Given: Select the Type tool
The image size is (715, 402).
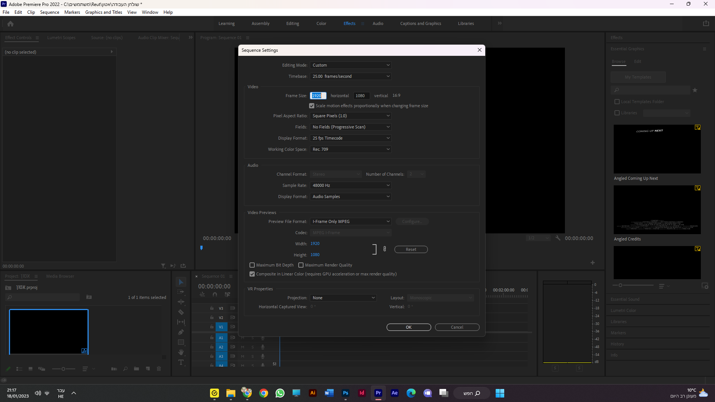Looking at the screenshot, I should point(181,362).
